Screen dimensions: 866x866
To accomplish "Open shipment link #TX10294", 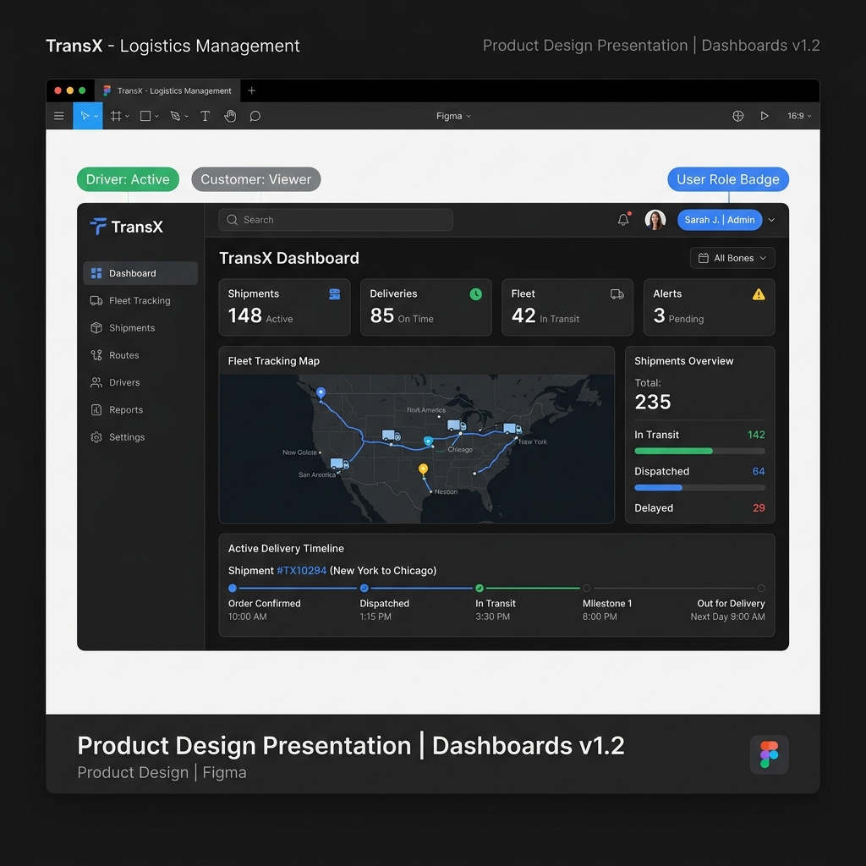I will (302, 571).
